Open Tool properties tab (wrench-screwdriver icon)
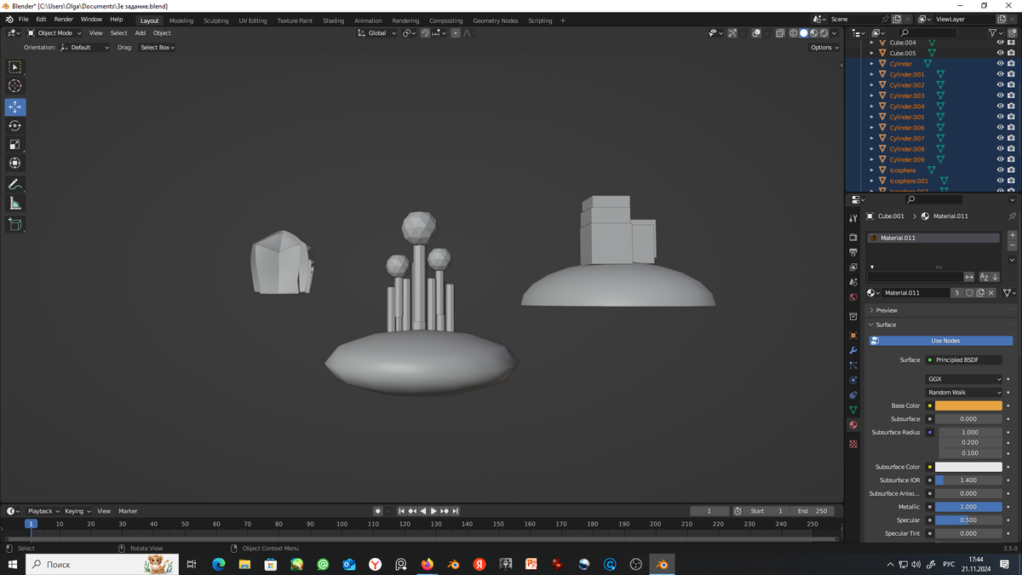Screen dimensions: 1022x575 pos(853,218)
